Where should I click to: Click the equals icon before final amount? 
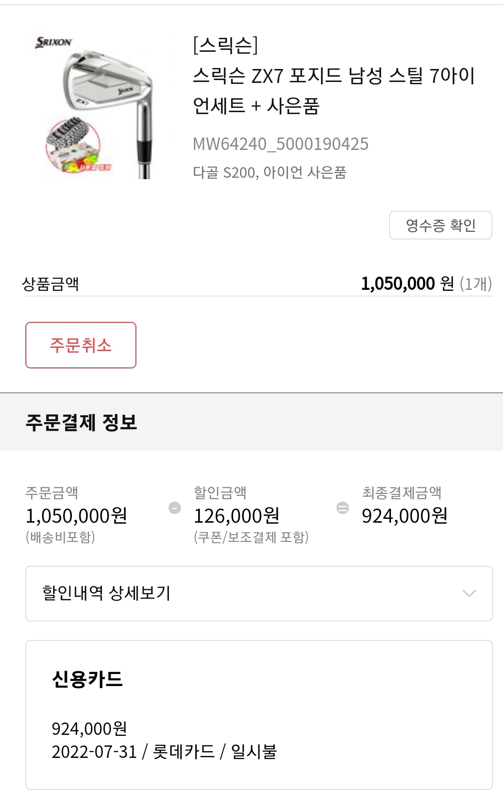343,508
